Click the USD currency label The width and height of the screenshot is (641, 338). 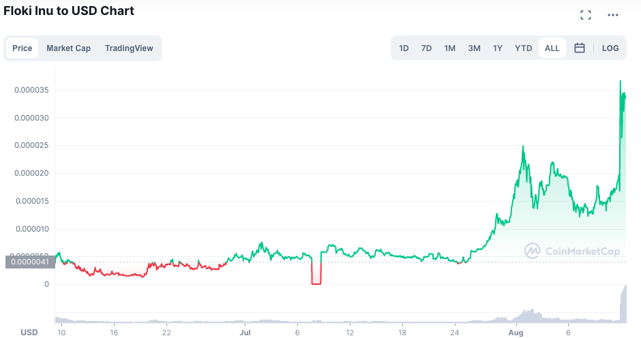point(29,333)
